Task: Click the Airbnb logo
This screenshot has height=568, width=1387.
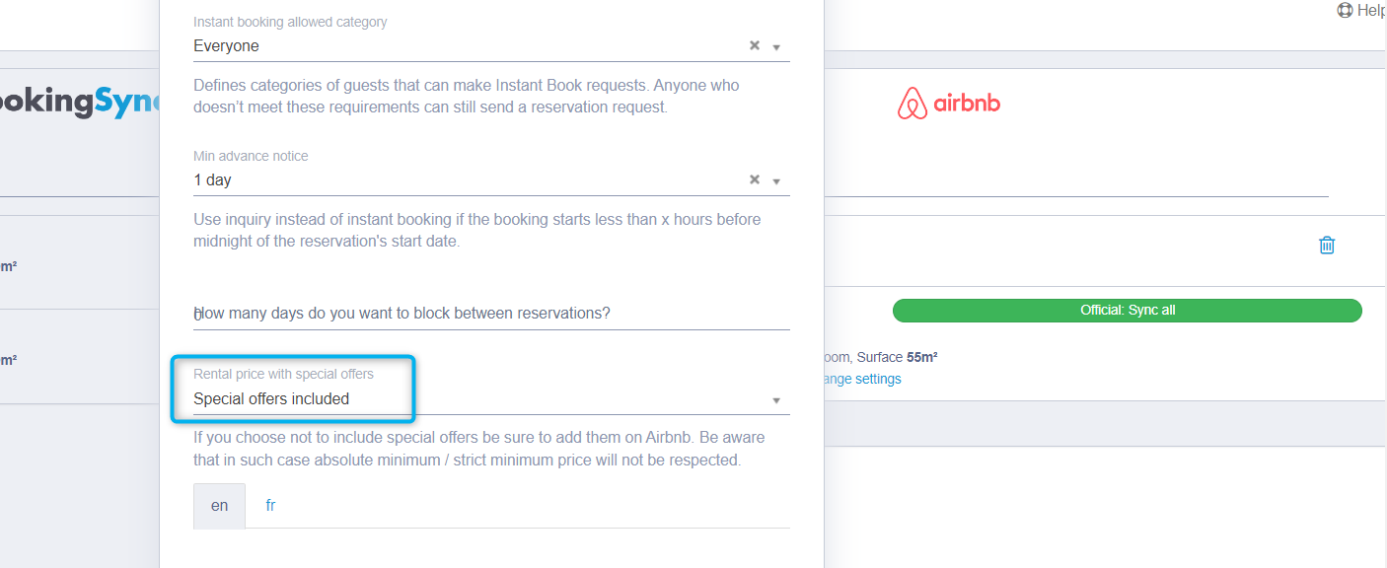Action: coord(948,104)
